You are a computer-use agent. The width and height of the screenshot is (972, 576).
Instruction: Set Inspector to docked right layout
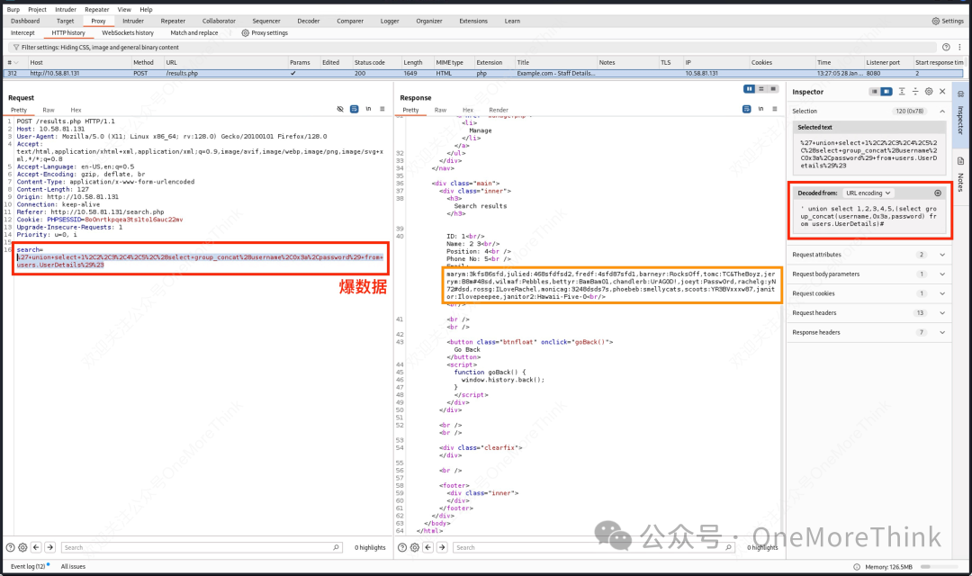pyautogui.click(x=886, y=92)
